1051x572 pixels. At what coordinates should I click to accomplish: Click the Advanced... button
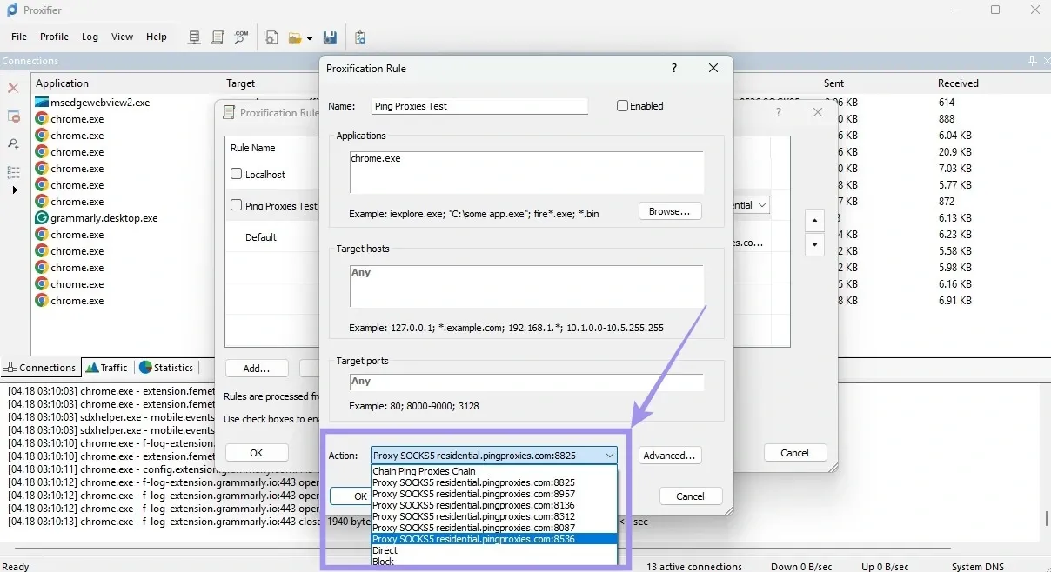[x=670, y=456]
